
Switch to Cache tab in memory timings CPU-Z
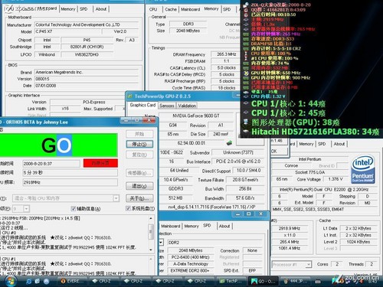(171, 9)
